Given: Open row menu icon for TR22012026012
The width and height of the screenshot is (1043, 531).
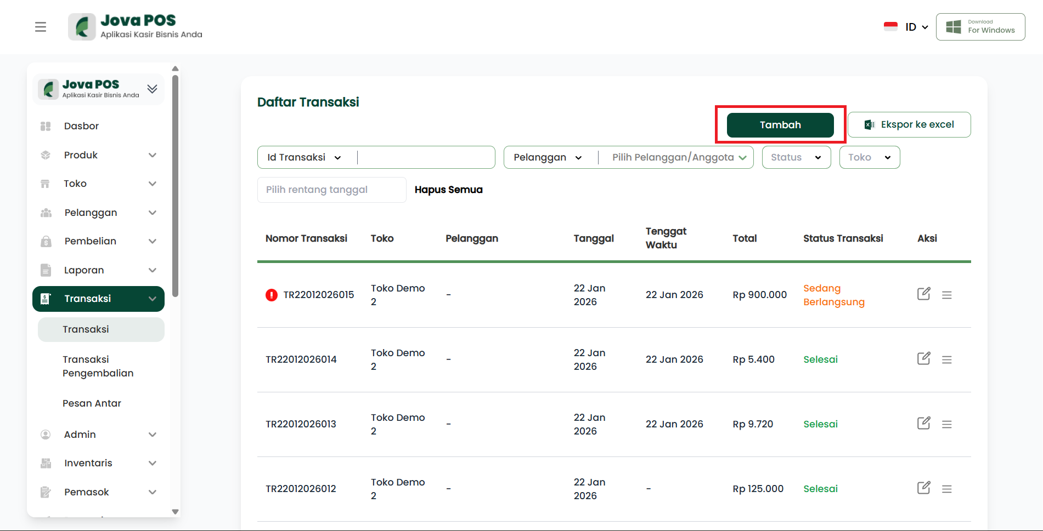Looking at the screenshot, I should tap(946, 489).
